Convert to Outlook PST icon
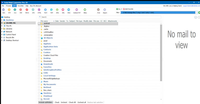Image resolution: width=200 pixels, height=104 pixels. click(x=77, y=10)
